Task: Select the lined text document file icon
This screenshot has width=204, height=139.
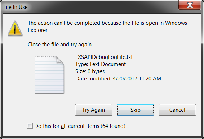Action: (x=49, y=75)
